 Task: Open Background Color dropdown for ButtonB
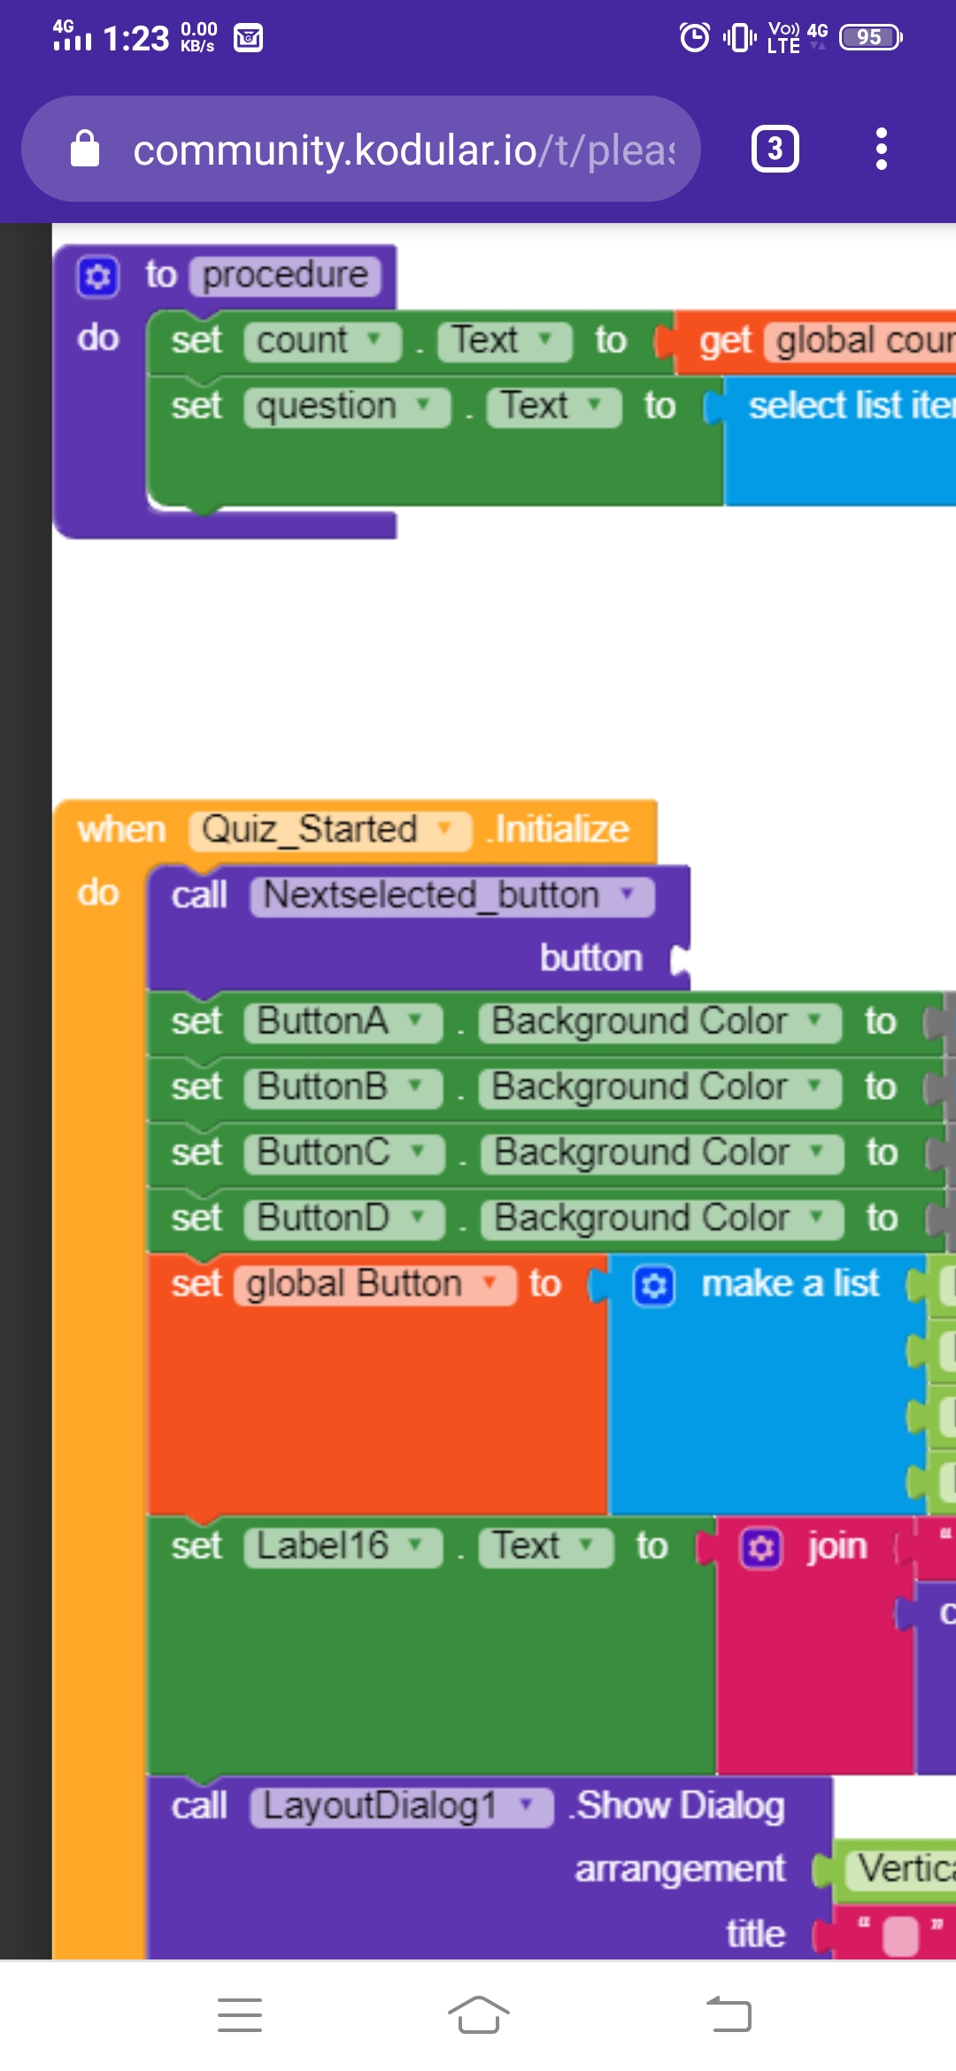pos(659,1088)
